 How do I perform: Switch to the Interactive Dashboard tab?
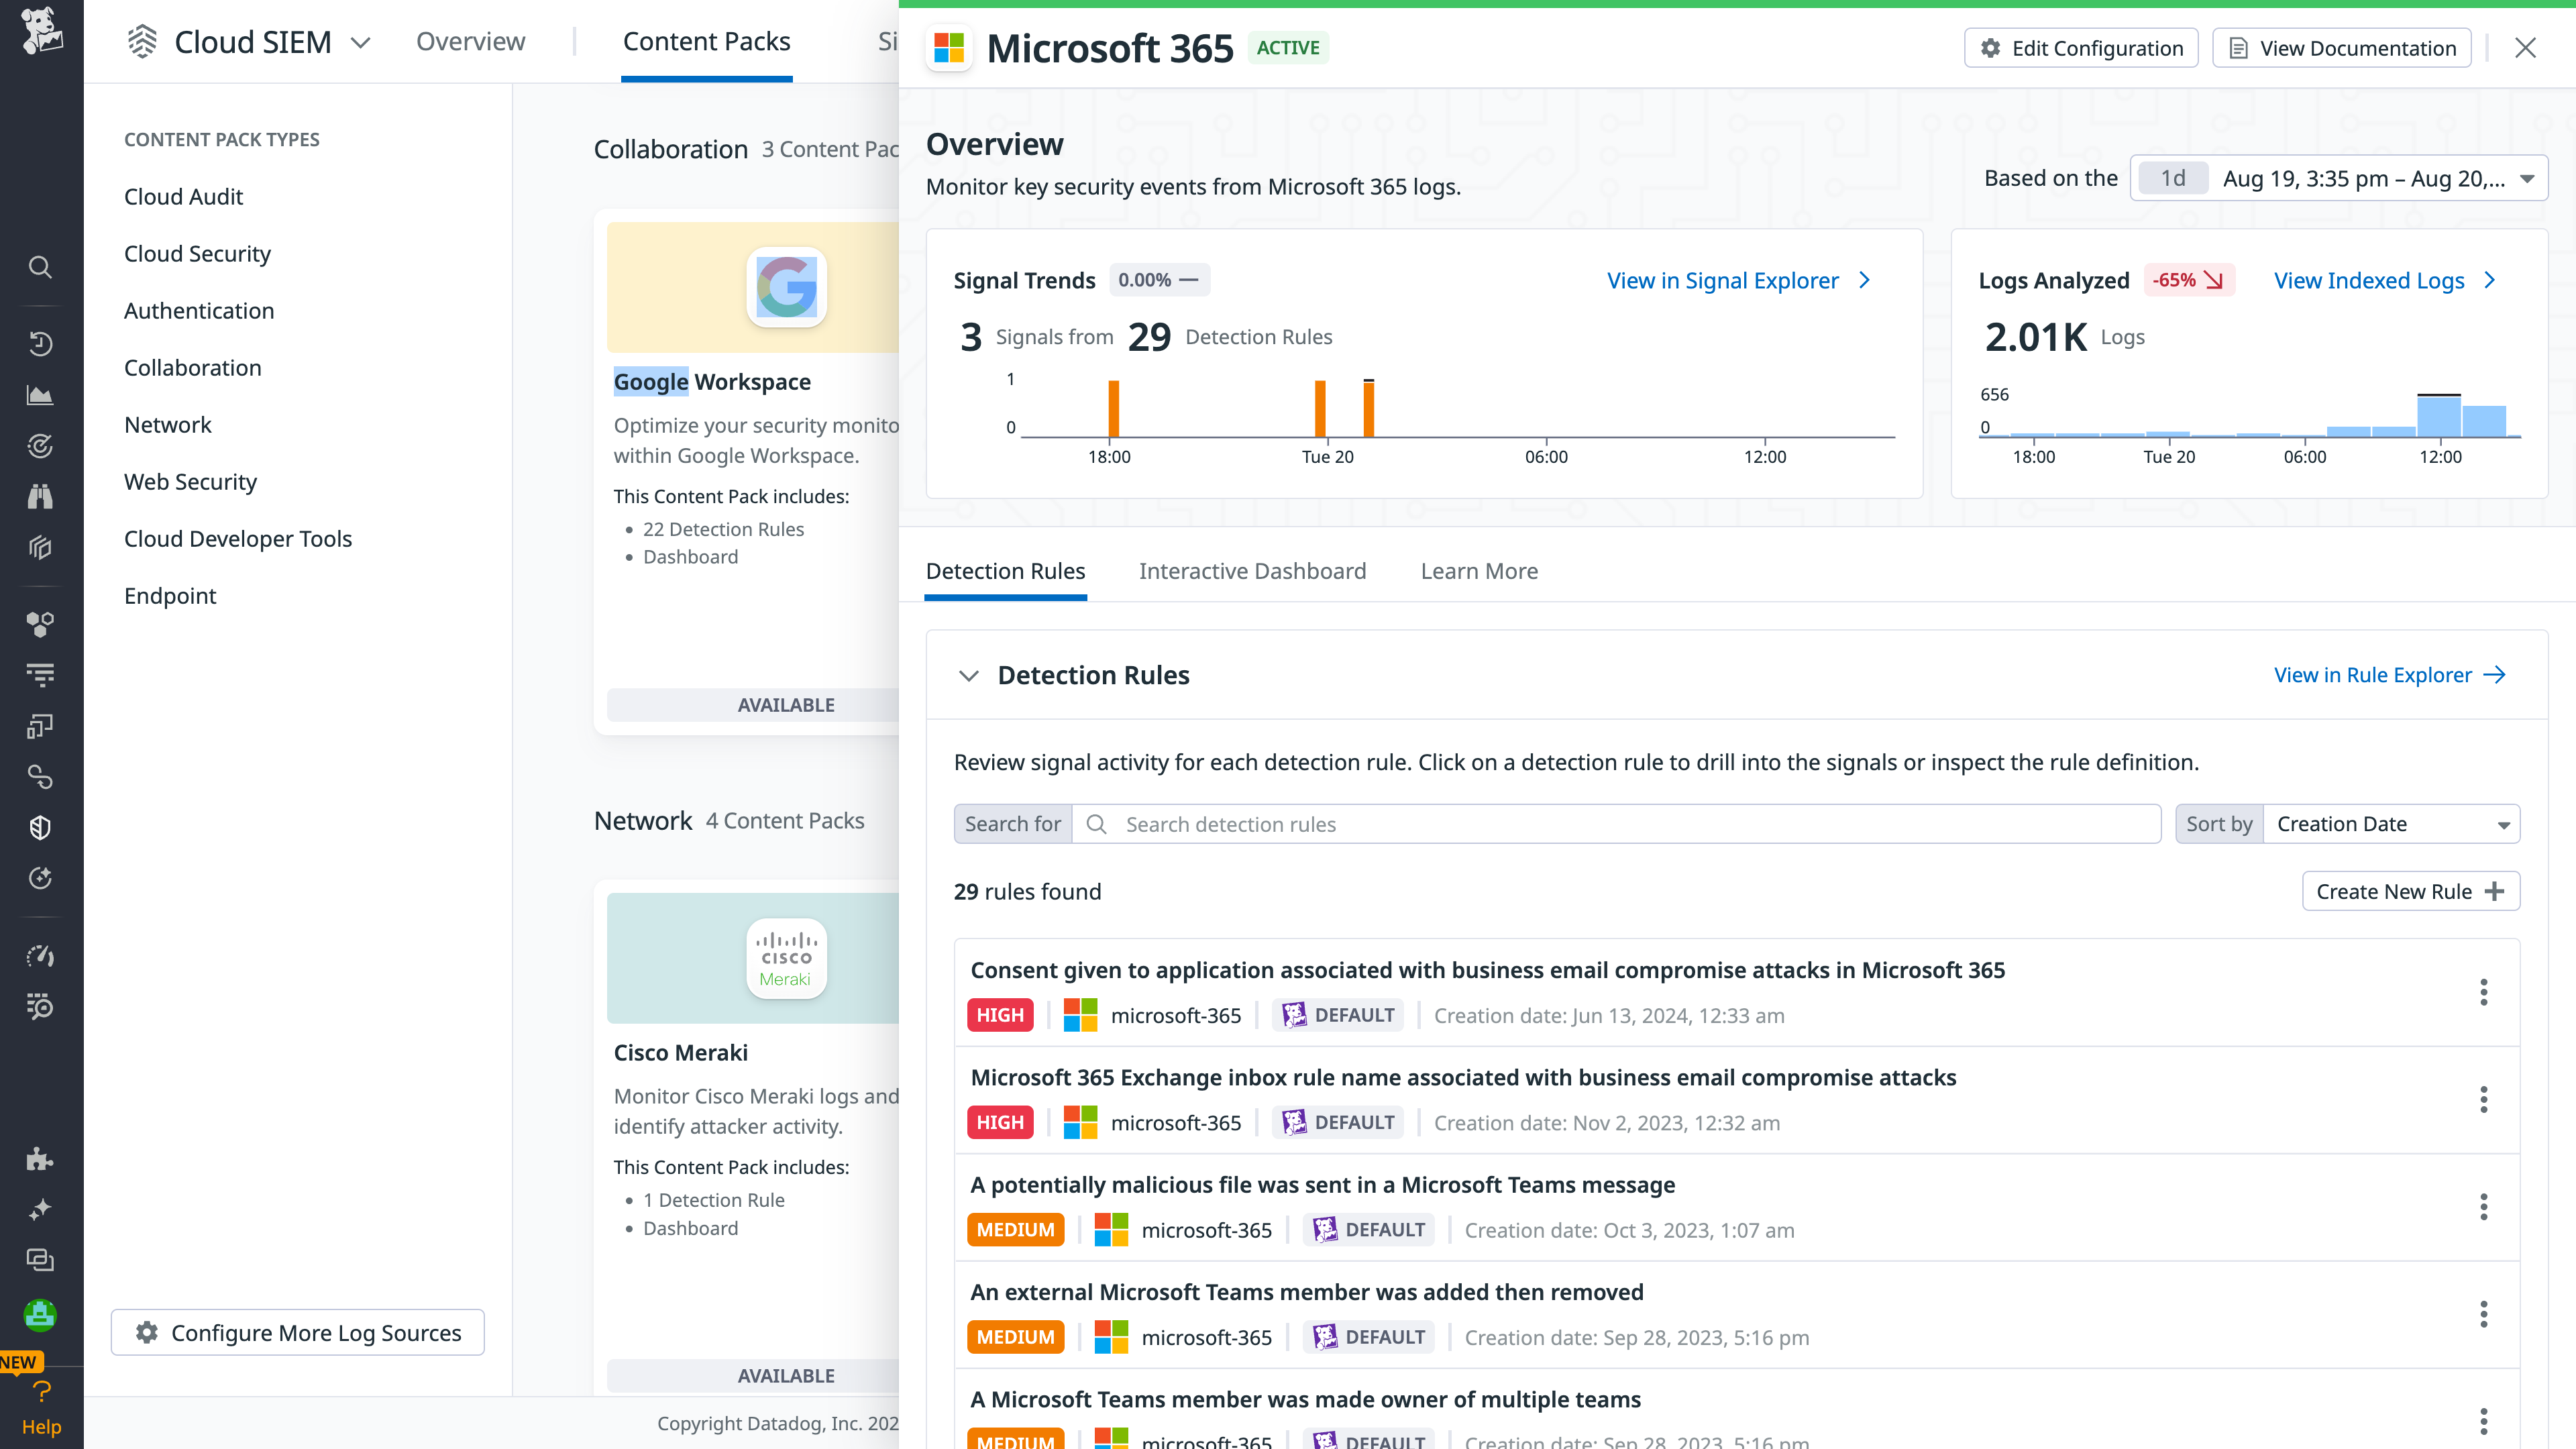tap(1252, 571)
